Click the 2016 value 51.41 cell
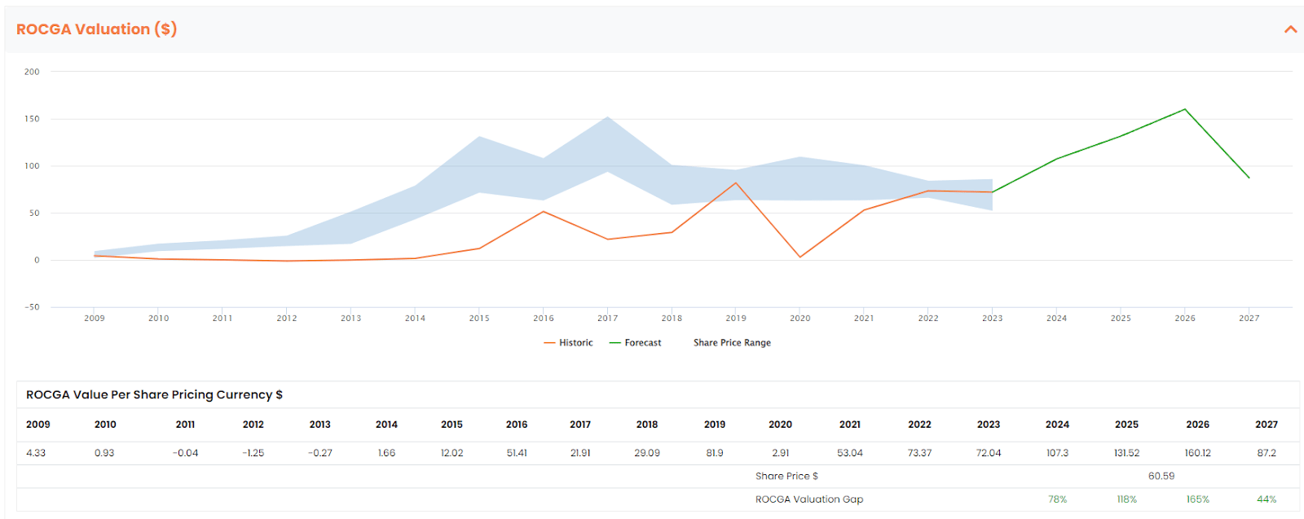The image size is (1304, 519). [x=517, y=453]
